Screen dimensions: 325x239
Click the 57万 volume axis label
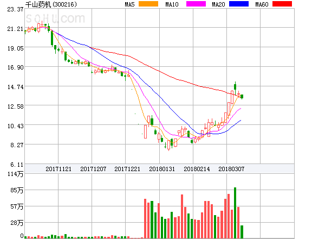click(x=17, y=206)
